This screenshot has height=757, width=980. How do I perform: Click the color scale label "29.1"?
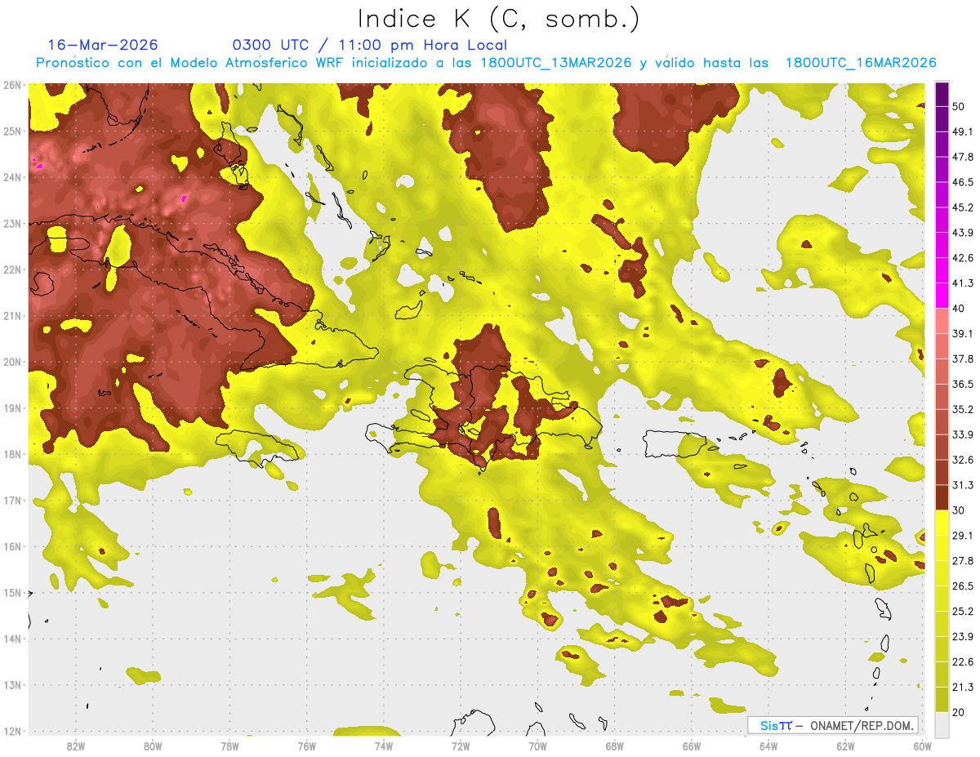[x=962, y=536]
